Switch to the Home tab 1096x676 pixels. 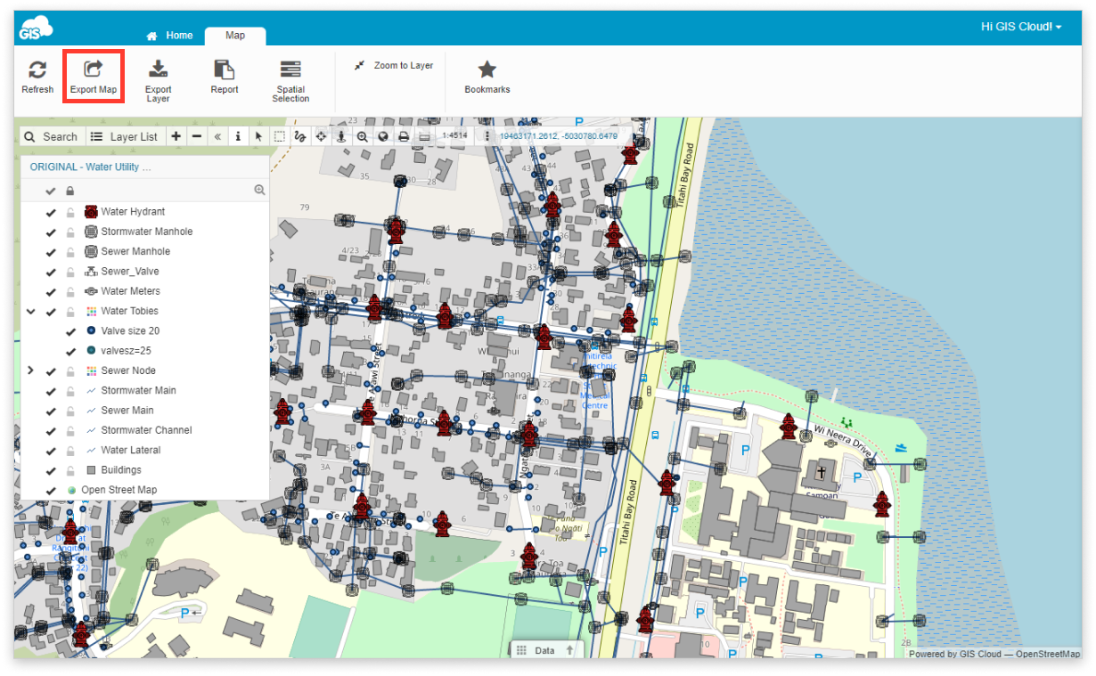point(169,35)
